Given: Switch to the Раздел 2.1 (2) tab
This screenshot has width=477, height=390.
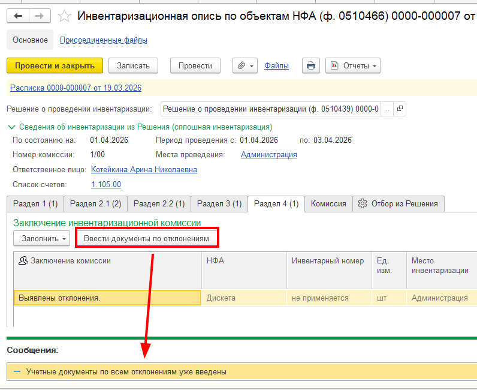Looking at the screenshot, I should point(95,203).
